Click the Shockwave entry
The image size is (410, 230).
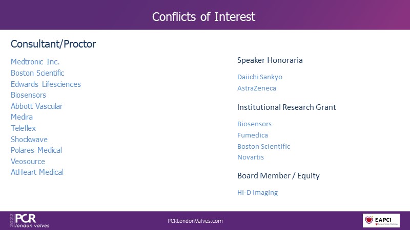[x=29, y=139]
